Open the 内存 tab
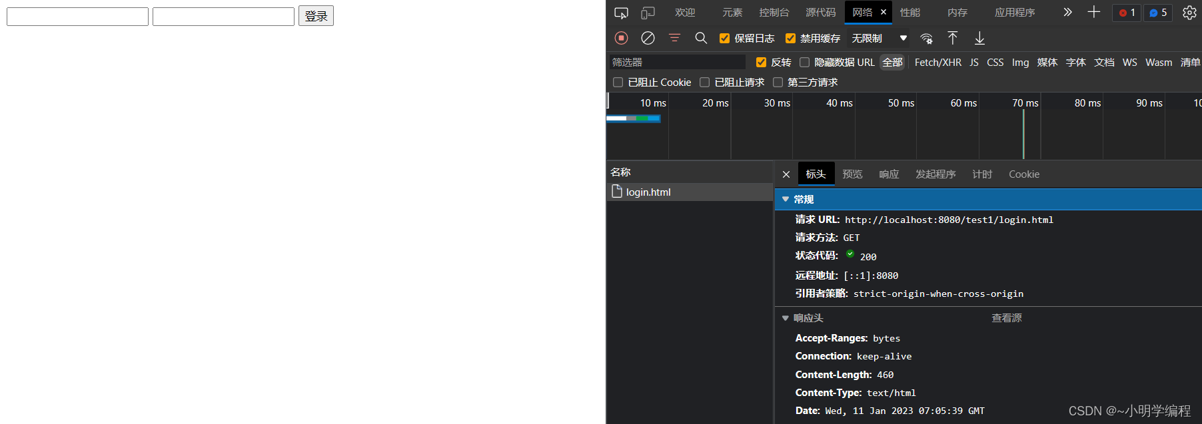 point(957,13)
